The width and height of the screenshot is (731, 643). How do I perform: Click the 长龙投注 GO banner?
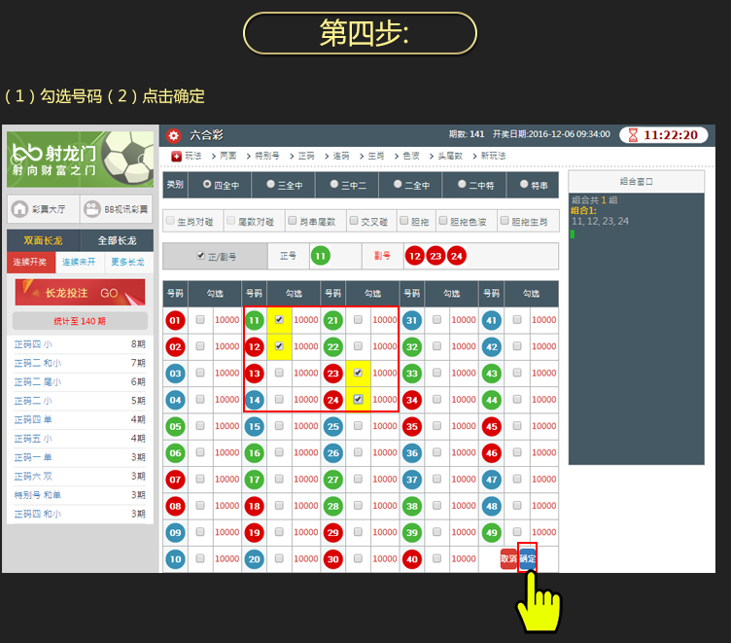coord(80,293)
